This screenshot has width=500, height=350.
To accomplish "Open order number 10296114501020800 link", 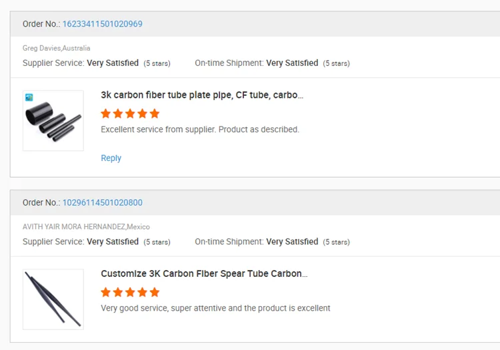I will (102, 203).
